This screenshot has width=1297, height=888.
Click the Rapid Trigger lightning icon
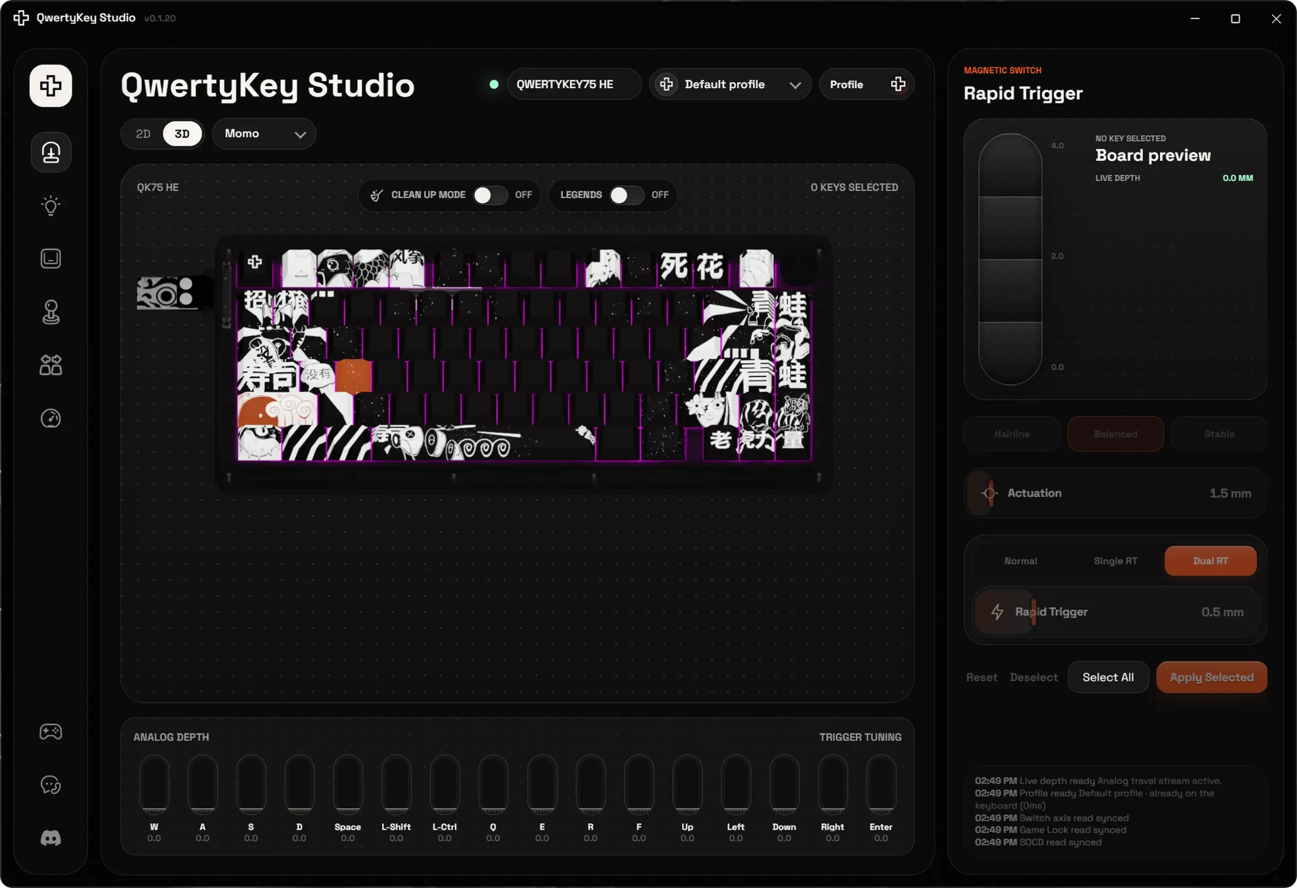pos(997,612)
